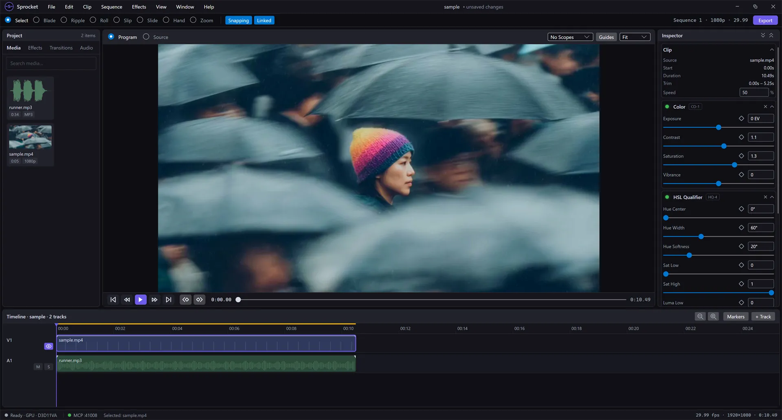The height and width of the screenshot is (420, 782).
Task: Toggle the Linked button
Action: pyautogui.click(x=264, y=20)
